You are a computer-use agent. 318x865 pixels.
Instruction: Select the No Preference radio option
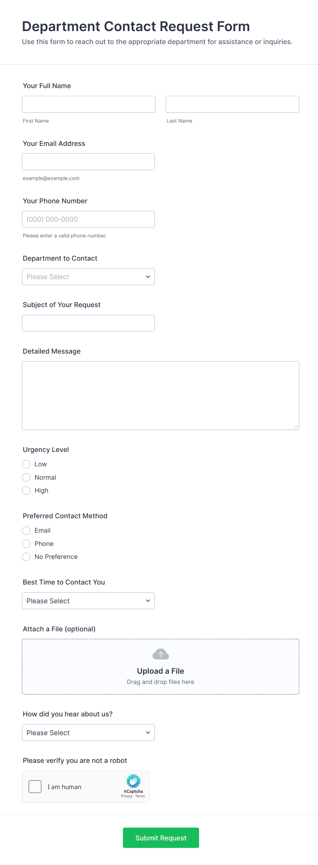pyautogui.click(x=26, y=557)
